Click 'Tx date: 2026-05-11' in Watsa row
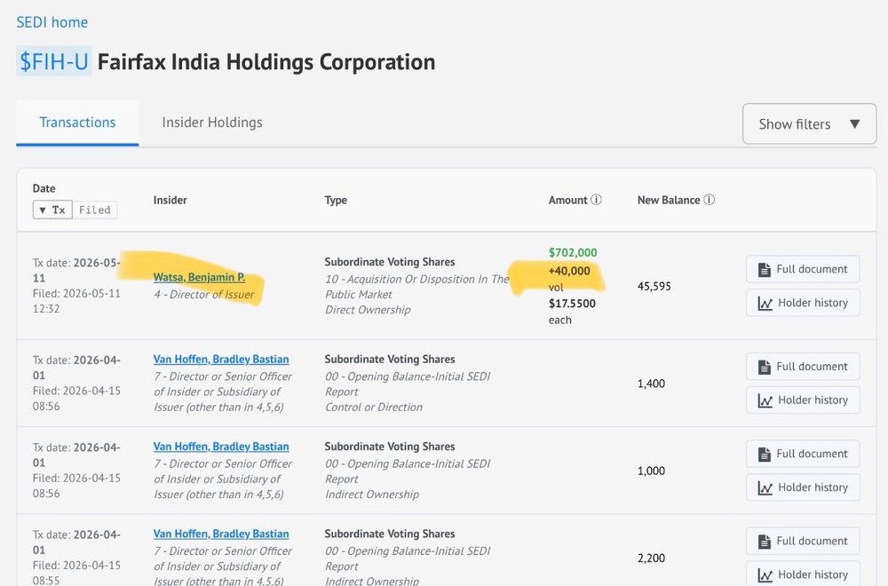Image resolution: width=888 pixels, height=586 pixels. pyautogui.click(x=76, y=270)
